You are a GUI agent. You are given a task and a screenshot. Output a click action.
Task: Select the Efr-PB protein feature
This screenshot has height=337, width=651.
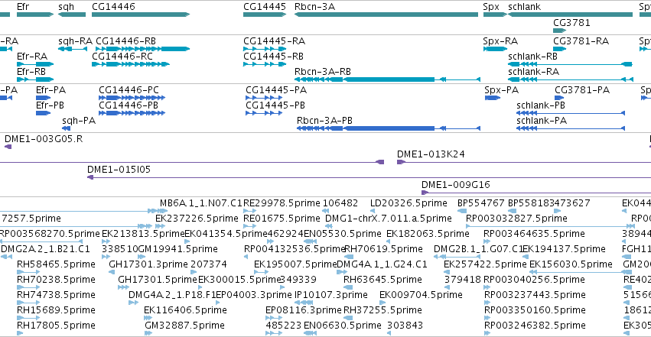click(x=43, y=113)
